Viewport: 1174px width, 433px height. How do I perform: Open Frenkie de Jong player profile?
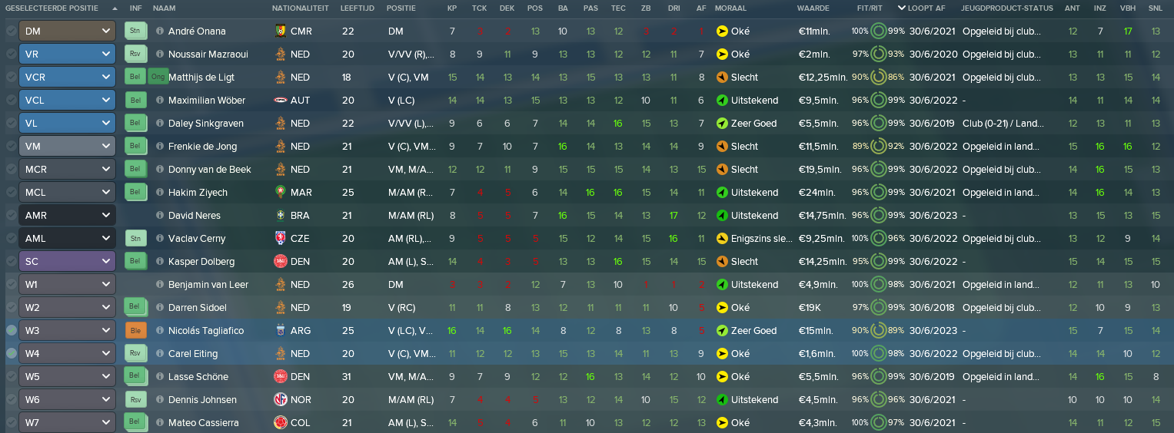pyautogui.click(x=202, y=147)
